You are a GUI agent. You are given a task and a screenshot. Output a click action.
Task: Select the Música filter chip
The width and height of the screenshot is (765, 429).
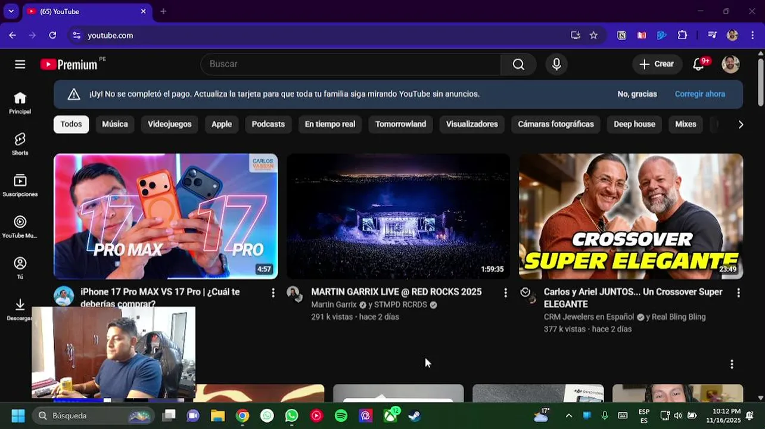115,124
